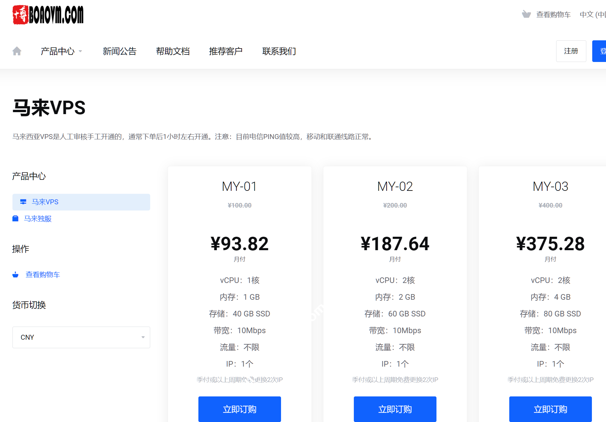Click the home icon in the navigation bar

(x=17, y=51)
